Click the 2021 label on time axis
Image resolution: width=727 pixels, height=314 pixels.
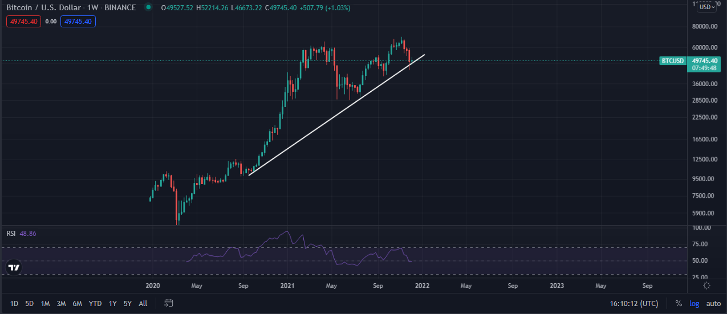(x=287, y=286)
